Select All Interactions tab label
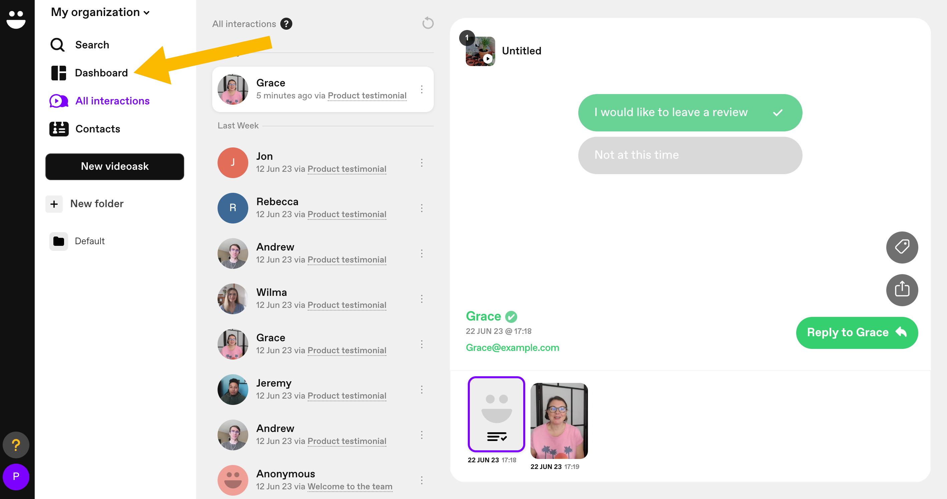This screenshot has height=499, width=947. coord(112,101)
